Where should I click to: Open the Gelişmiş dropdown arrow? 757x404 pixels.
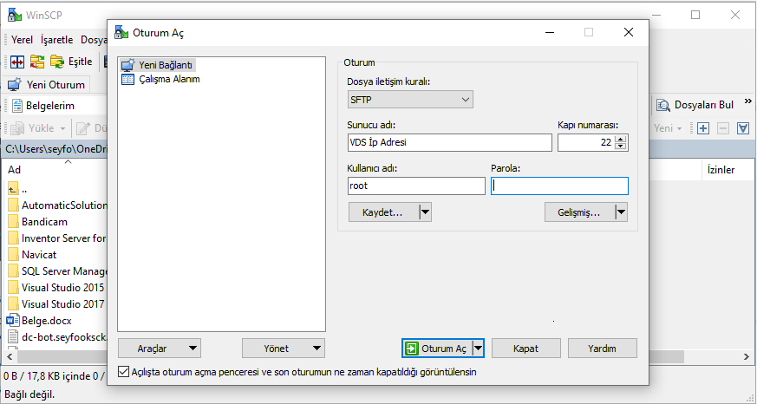tap(622, 212)
